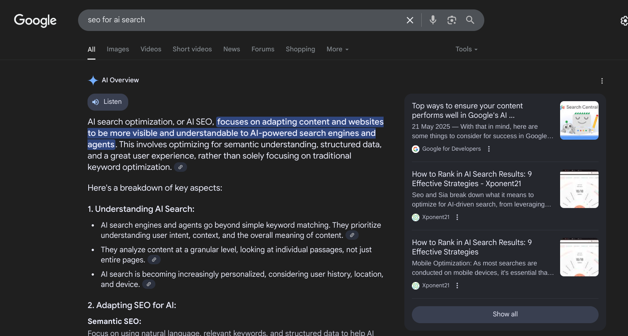
Task: Open the Forums tab
Action: [x=263, y=49]
